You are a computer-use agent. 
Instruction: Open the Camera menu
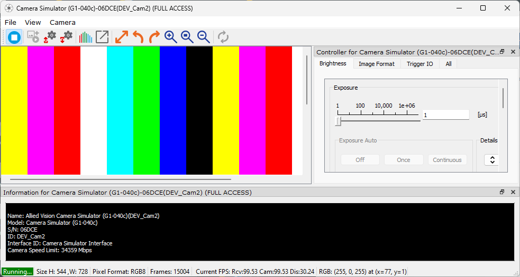point(62,22)
